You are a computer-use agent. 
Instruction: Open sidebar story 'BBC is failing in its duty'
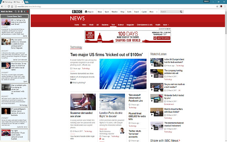(x=14, y=28)
